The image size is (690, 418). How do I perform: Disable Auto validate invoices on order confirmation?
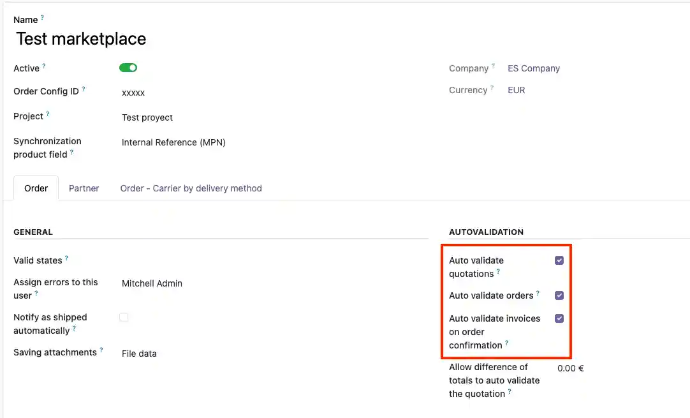pos(559,318)
